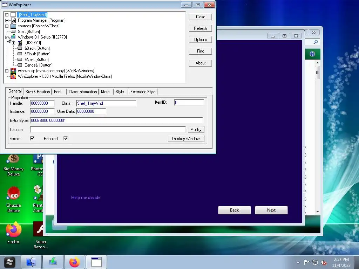Open Big Money Deluxe desktop shortcut

[14, 165]
